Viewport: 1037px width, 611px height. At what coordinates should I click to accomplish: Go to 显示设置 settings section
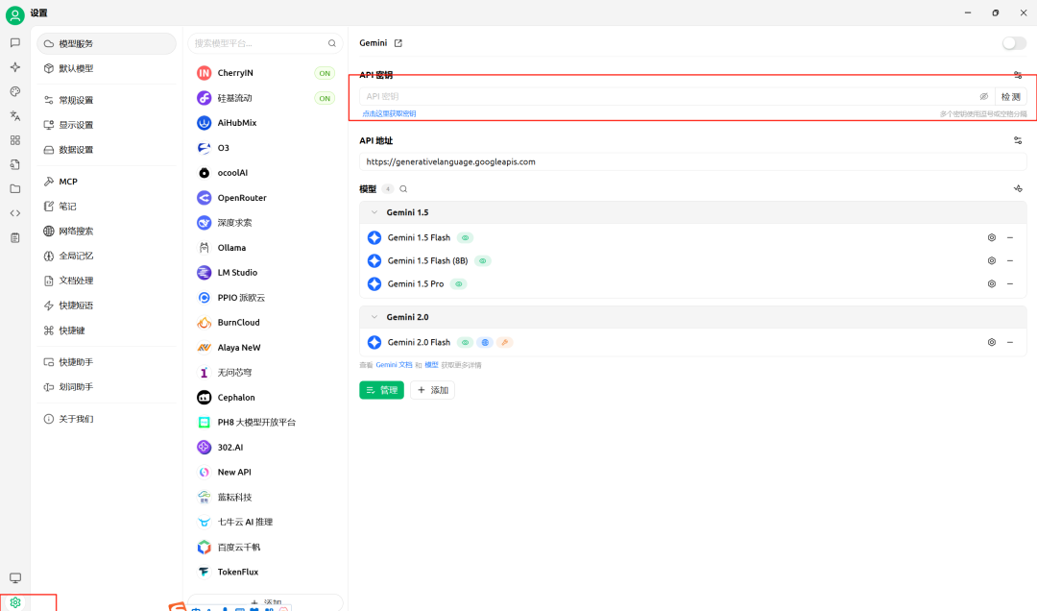[x=107, y=125]
